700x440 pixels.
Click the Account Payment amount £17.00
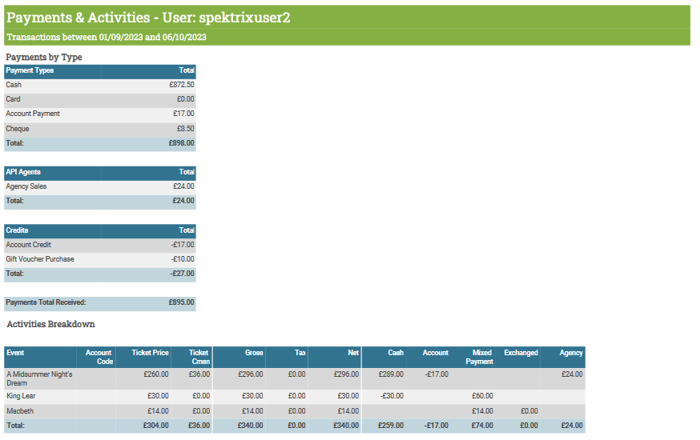tap(183, 114)
